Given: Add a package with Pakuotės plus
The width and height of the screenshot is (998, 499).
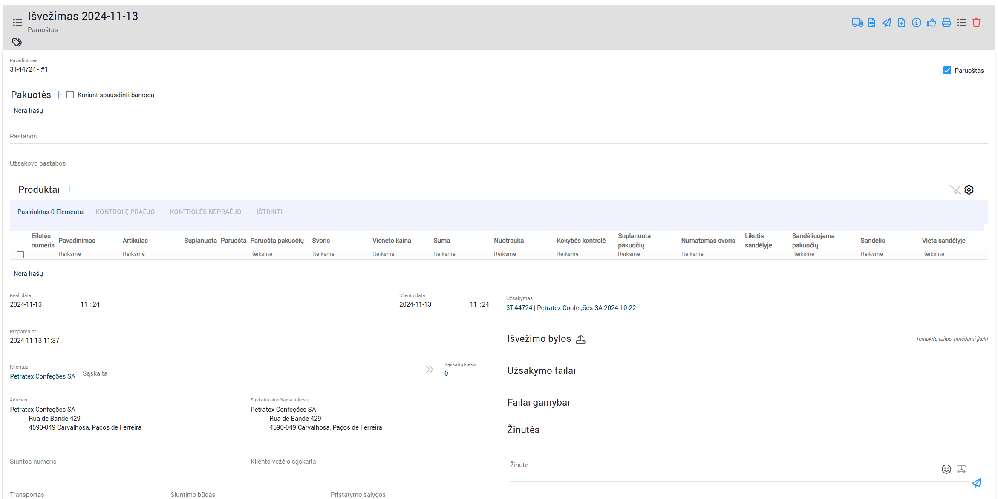Looking at the screenshot, I should pyautogui.click(x=59, y=95).
